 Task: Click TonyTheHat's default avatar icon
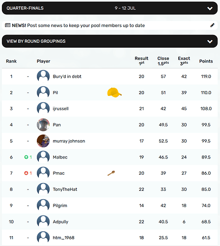[x=43, y=189]
